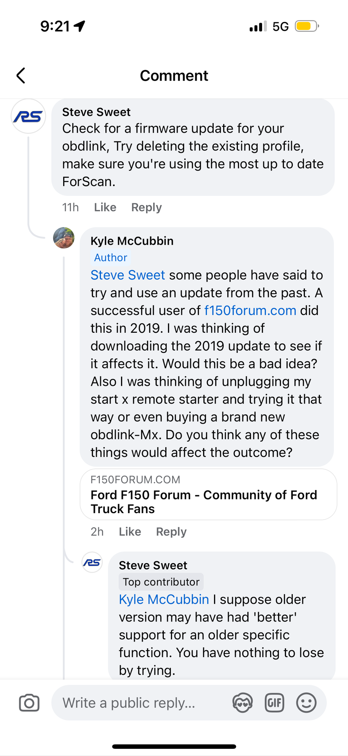Tap the Author badge label
Screen dimensions: 348x756
(110, 258)
